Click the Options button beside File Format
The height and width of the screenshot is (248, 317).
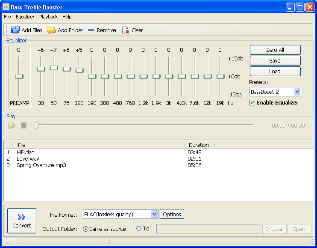point(172,214)
